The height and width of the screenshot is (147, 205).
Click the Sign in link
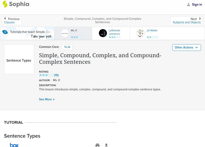tap(197, 4)
